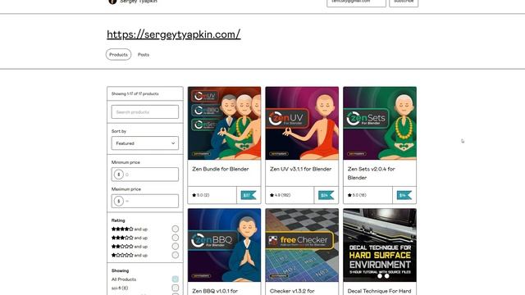This screenshot has height=295, width=525.
Task: Click the two-star rating stars icon
Action: coord(122,247)
